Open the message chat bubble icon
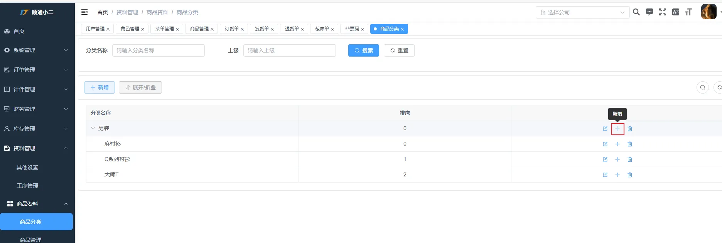Screen dimensions: 722x243 (649, 12)
